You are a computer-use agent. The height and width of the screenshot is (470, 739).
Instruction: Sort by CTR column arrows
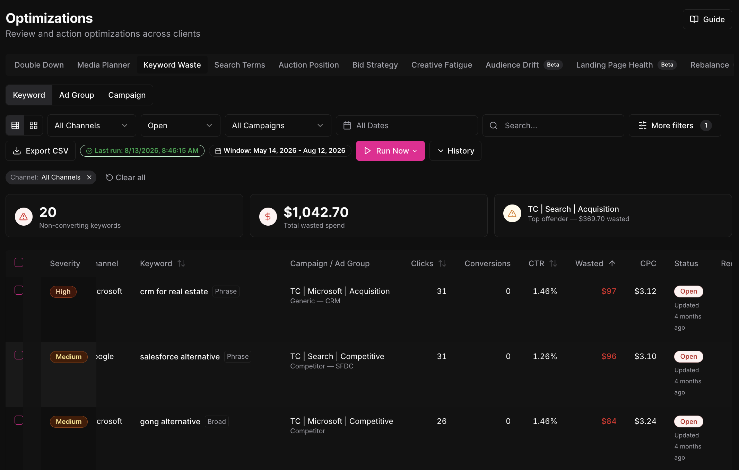pos(553,263)
